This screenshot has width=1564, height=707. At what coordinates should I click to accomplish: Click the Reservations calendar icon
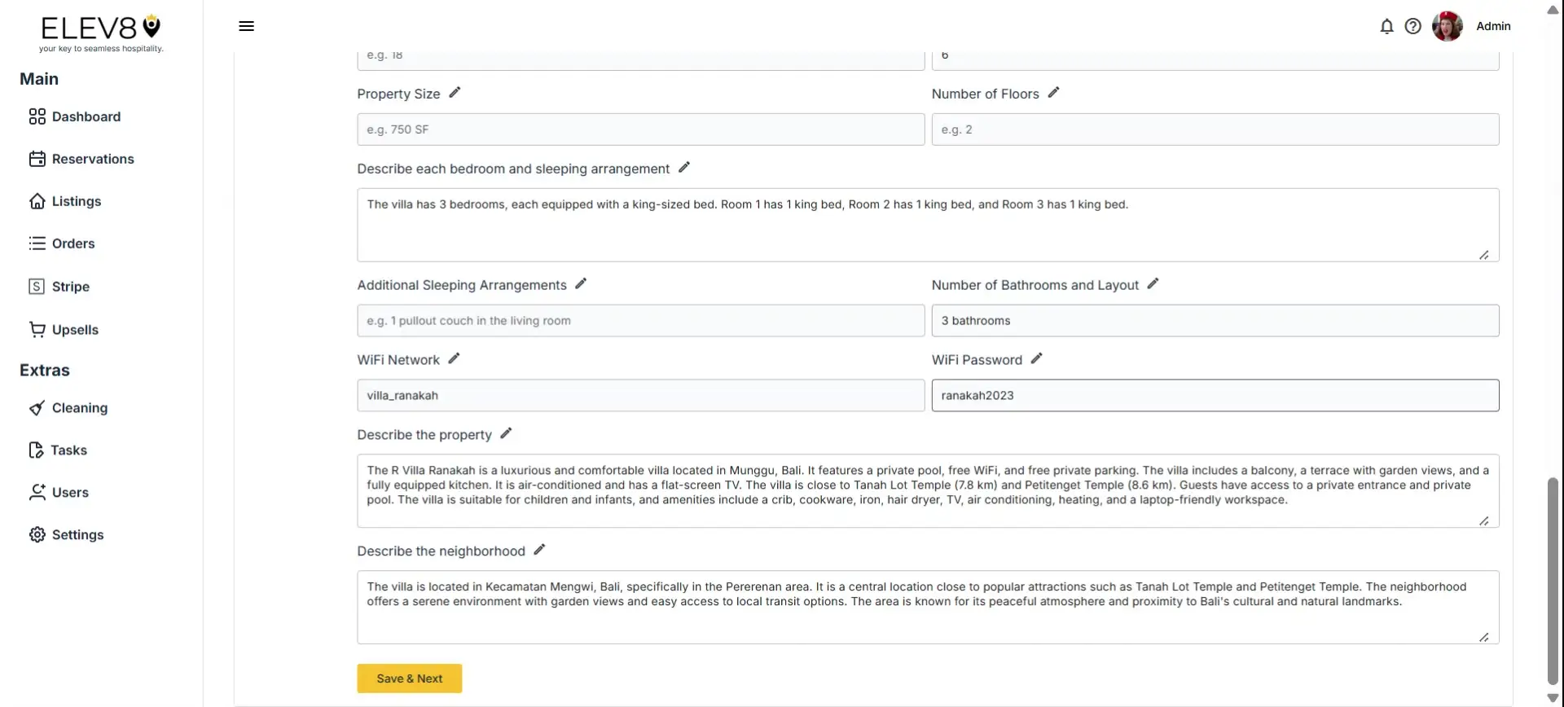click(37, 159)
